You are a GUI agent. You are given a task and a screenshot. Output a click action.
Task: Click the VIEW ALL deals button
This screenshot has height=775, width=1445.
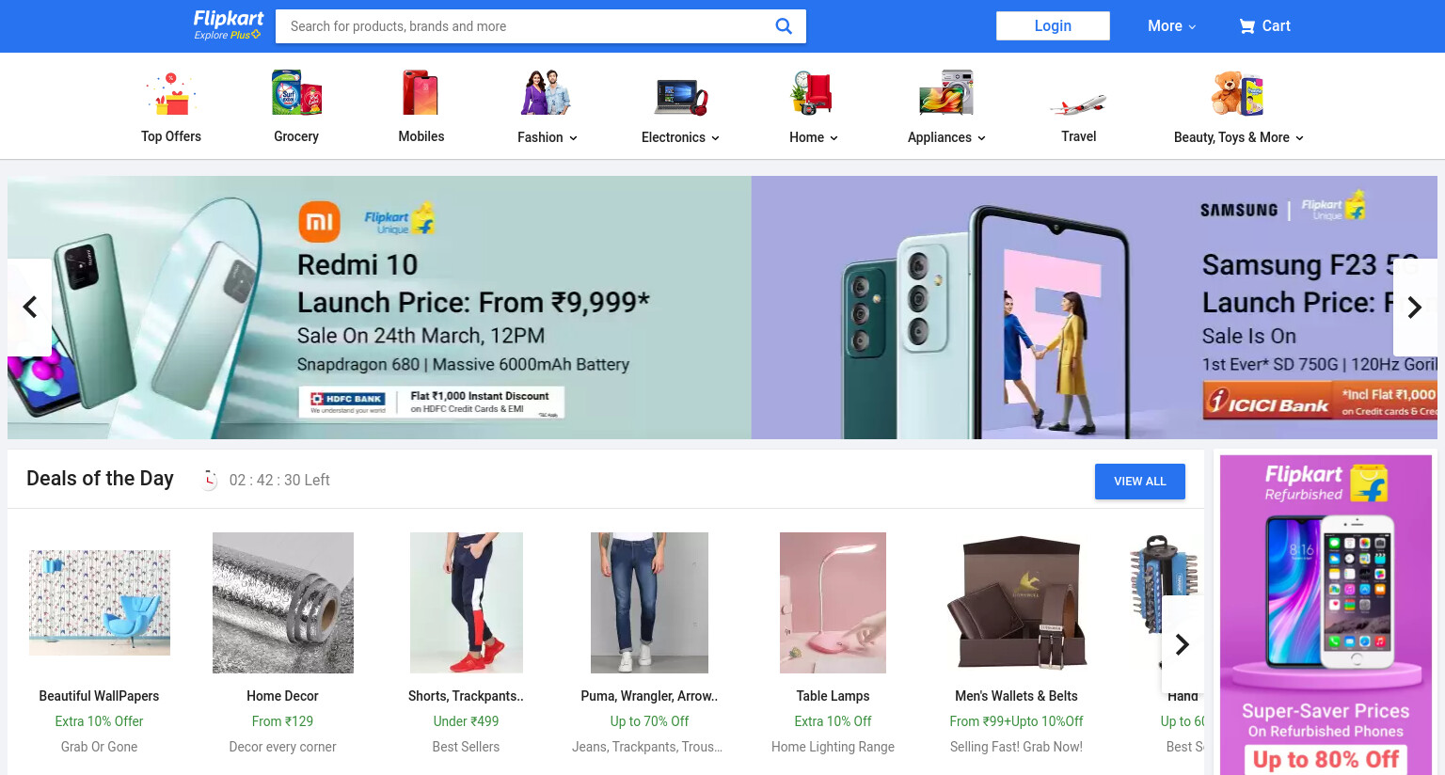[x=1139, y=482]
